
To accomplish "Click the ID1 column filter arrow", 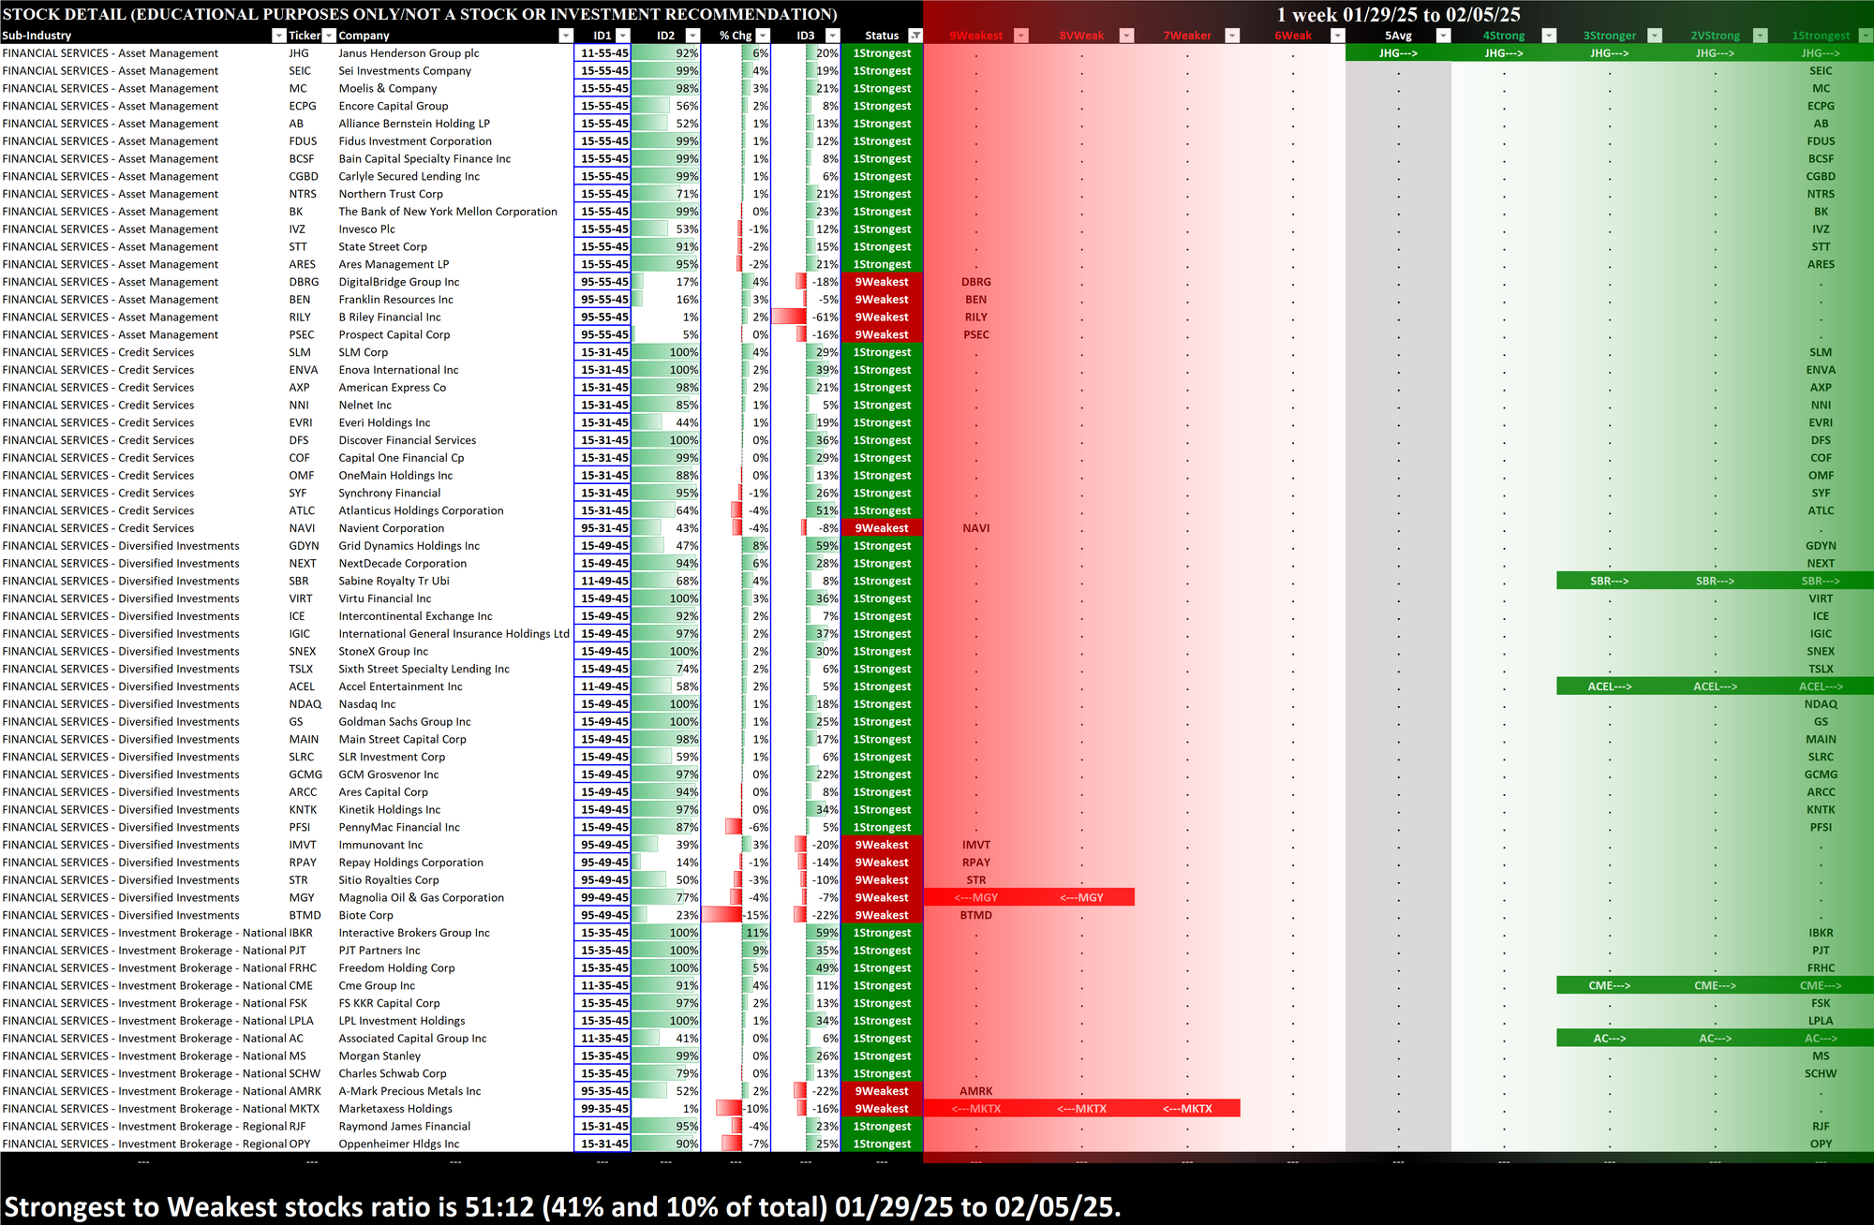I will tap(623, 36).
